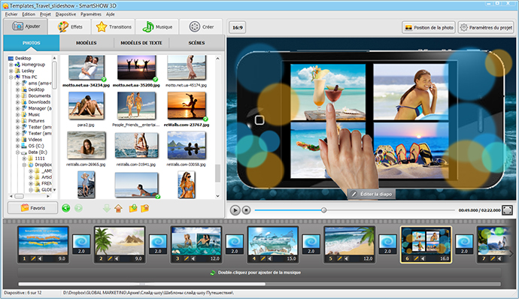
Task: Click the fullscreen preview icon
Action: point(507,210)
